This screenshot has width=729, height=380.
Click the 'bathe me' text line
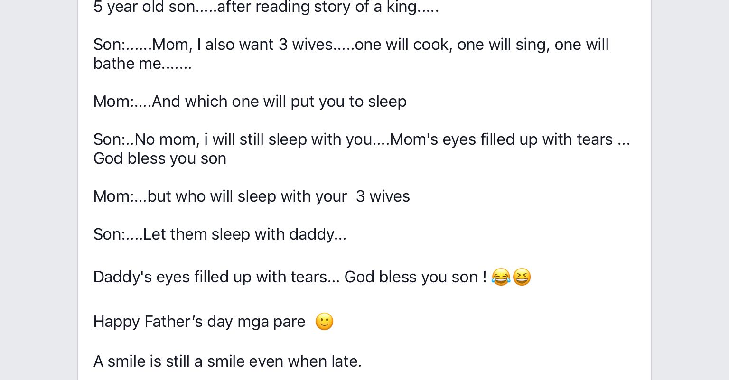click(142, 64)
